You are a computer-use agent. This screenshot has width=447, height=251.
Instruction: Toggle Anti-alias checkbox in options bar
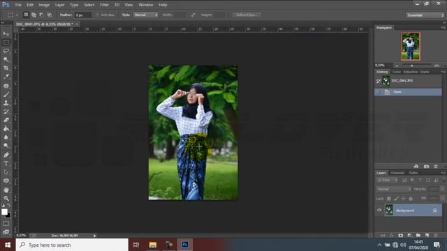[97, 15]
